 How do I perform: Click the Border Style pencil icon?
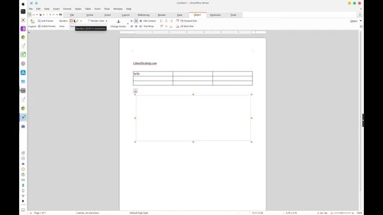(78, 21)
